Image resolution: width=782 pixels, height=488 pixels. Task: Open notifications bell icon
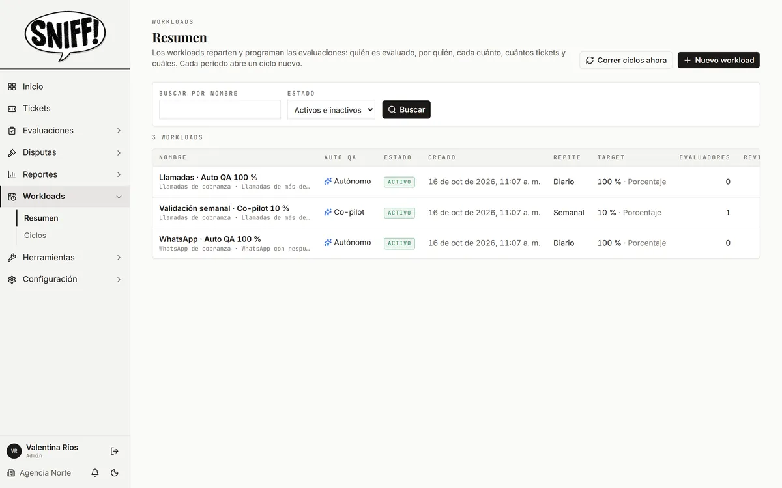[x=95, y=473]
